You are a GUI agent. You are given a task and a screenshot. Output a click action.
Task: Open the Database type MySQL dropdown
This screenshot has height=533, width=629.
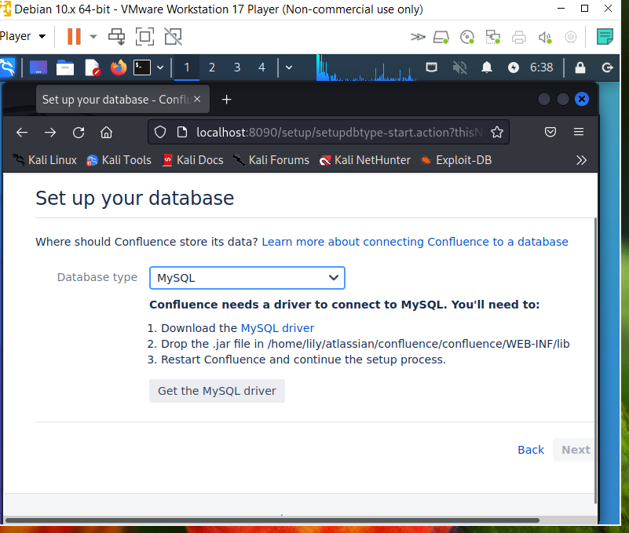[247, 278]
